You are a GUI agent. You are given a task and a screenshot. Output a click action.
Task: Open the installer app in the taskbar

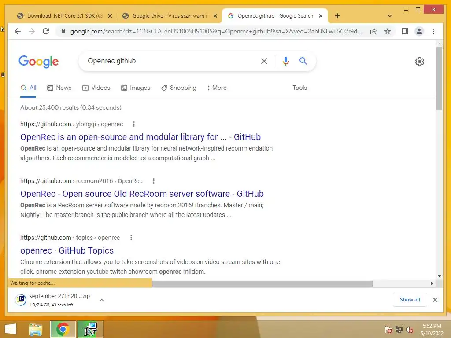pos(90,329)
